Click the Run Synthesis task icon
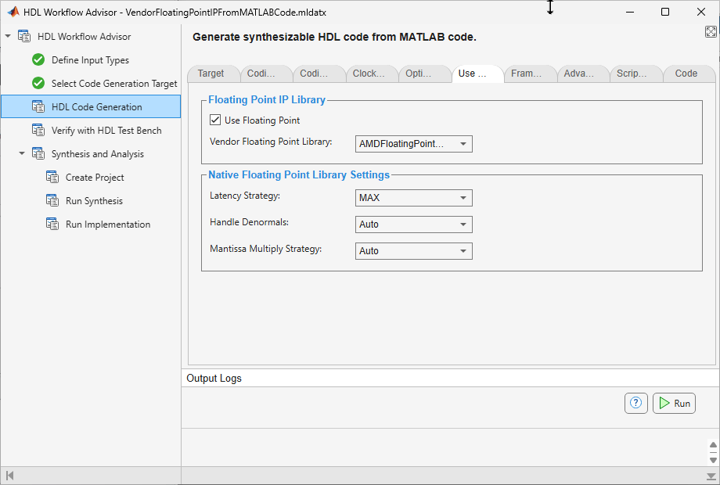720x485 pixels. tap(52, 200)
